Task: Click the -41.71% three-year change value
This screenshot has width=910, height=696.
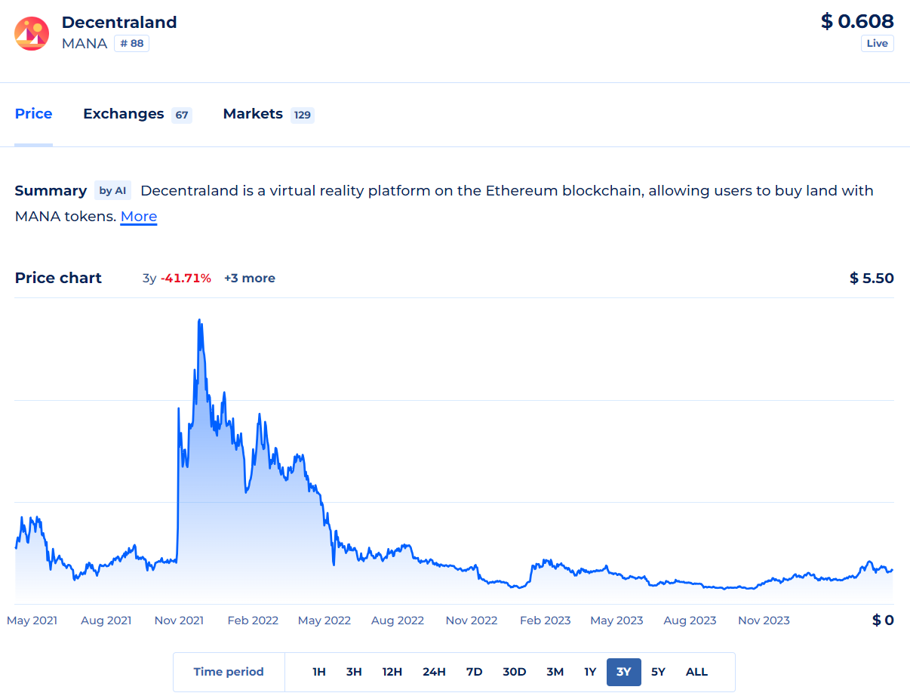Action: point(186,279)
